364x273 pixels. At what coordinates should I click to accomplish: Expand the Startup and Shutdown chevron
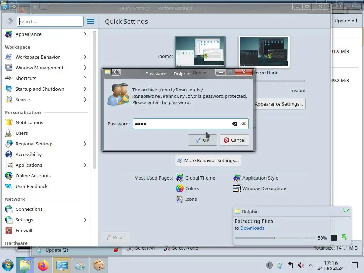[85, 89]
